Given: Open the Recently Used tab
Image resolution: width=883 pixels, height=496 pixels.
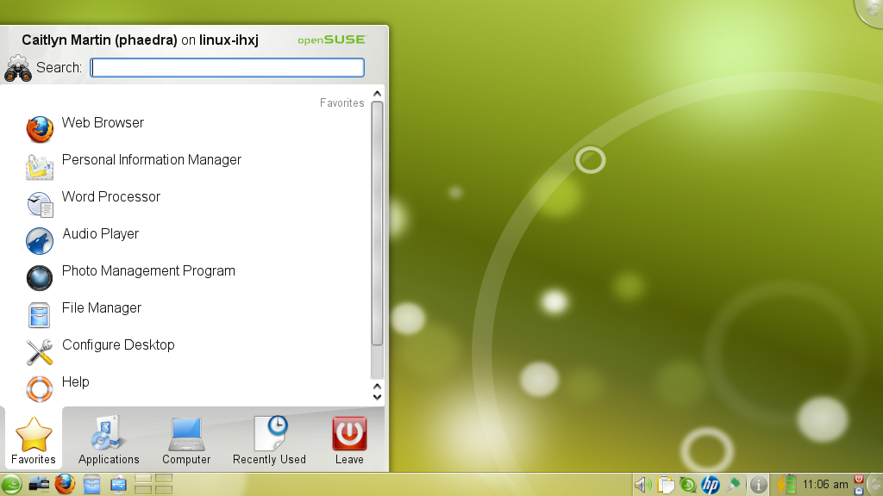Looking at the screenshot, I should point(269,441).
